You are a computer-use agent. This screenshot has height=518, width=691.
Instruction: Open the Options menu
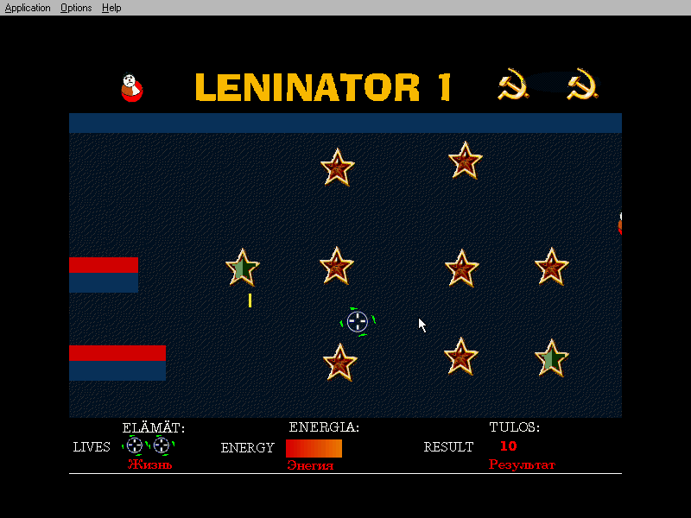[x=76, y=8]
